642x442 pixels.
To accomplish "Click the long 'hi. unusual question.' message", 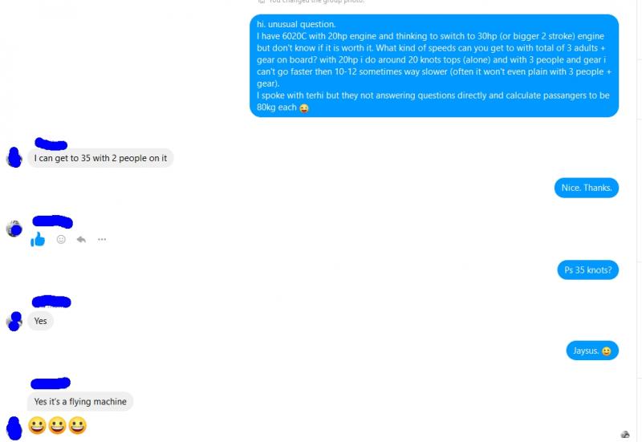I will (434, 66).
